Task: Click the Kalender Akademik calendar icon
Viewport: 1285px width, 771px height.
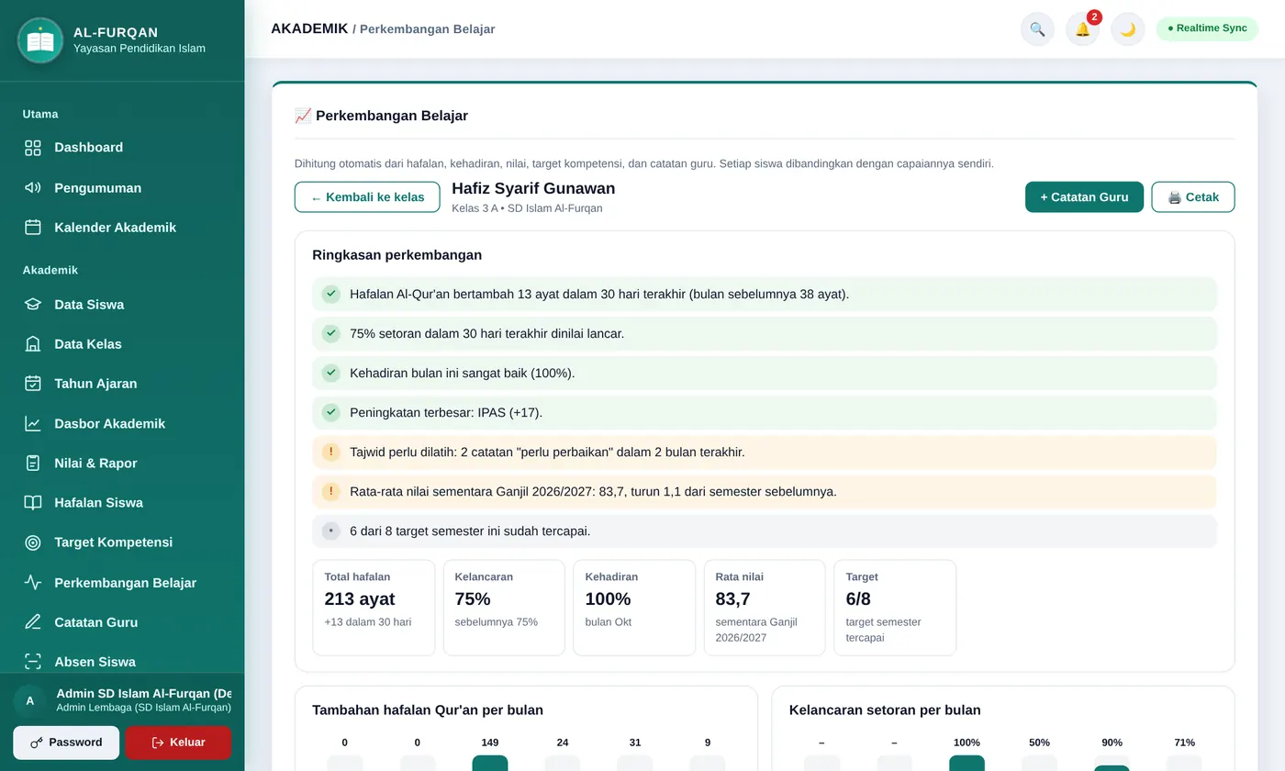Action: coord(33,227)
